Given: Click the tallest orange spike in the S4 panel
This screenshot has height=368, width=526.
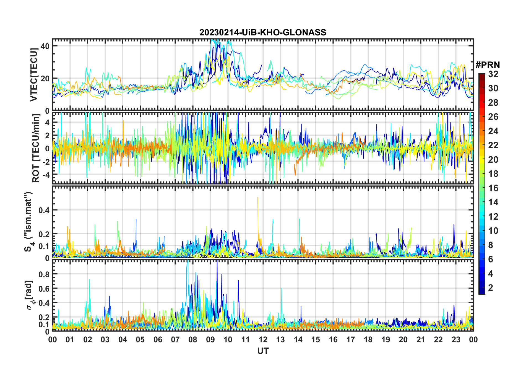Looking at the screenshot, I should click(x=258, y=198).
